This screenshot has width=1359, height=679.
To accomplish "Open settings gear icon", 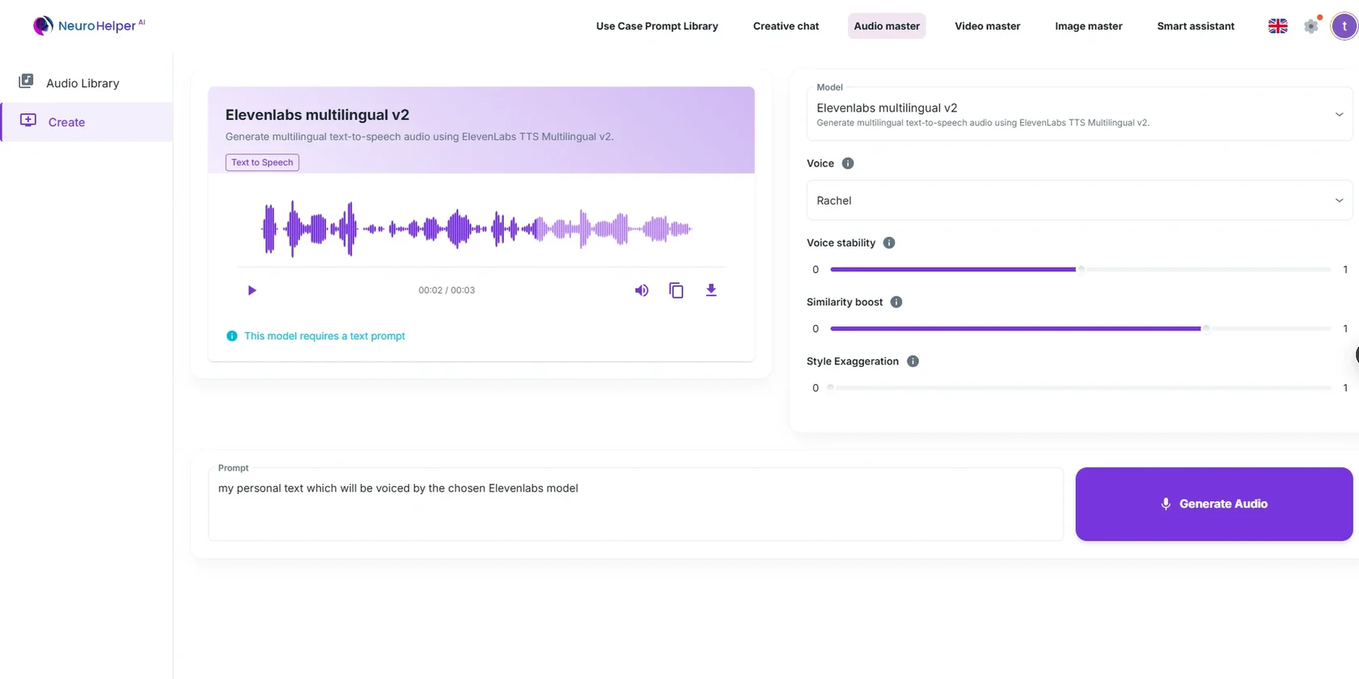I will (x=1311, y=26).
